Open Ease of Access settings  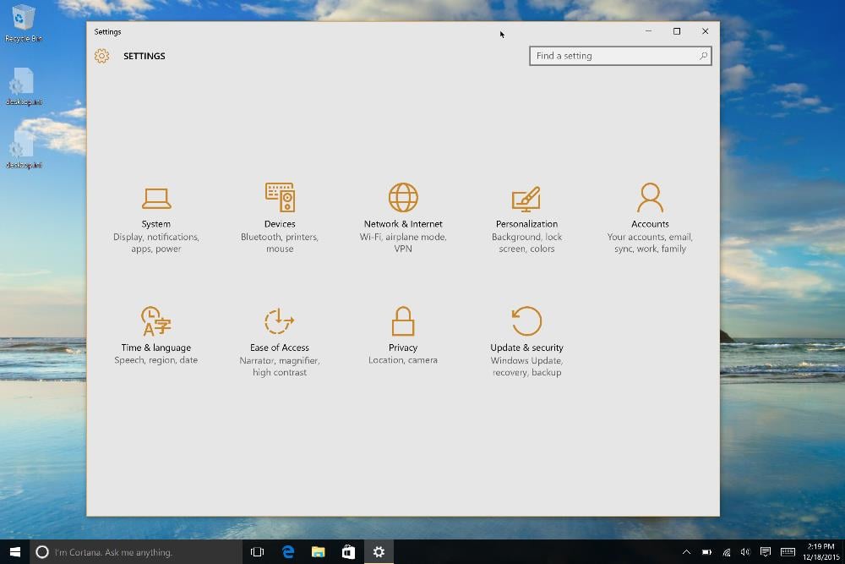click(x=280, y=342)
